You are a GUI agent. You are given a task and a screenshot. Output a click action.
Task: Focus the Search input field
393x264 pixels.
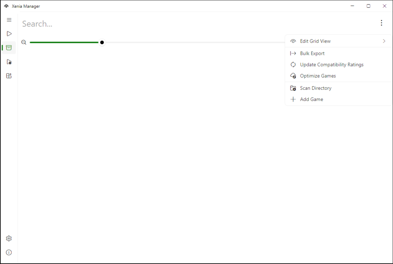click(198, 24)
